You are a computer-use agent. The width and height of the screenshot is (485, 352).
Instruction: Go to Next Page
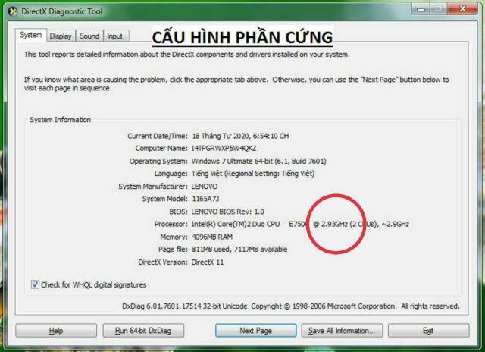click(256, 331)
